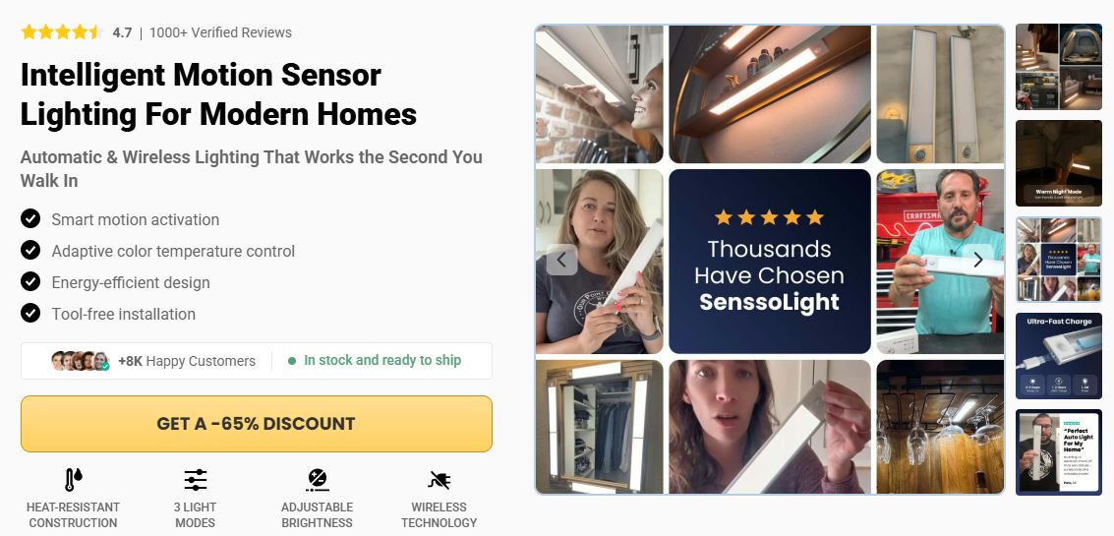This screenshot has width=1114, height=536.
Task: Click checkmark beside Adaptive color temperature control
Action: pos(30,250)
